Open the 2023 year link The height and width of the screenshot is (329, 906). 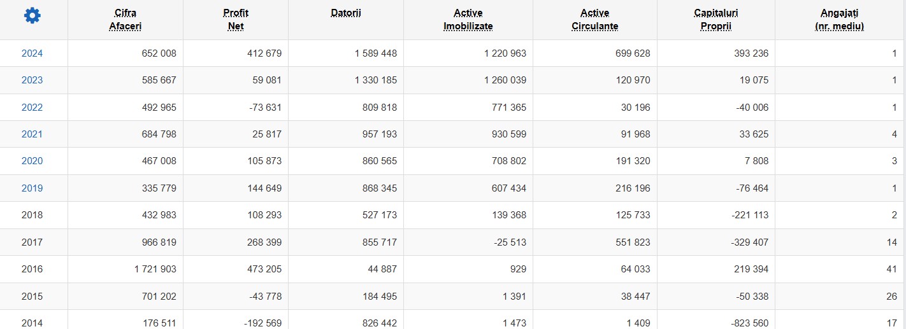tap(32, 80)
